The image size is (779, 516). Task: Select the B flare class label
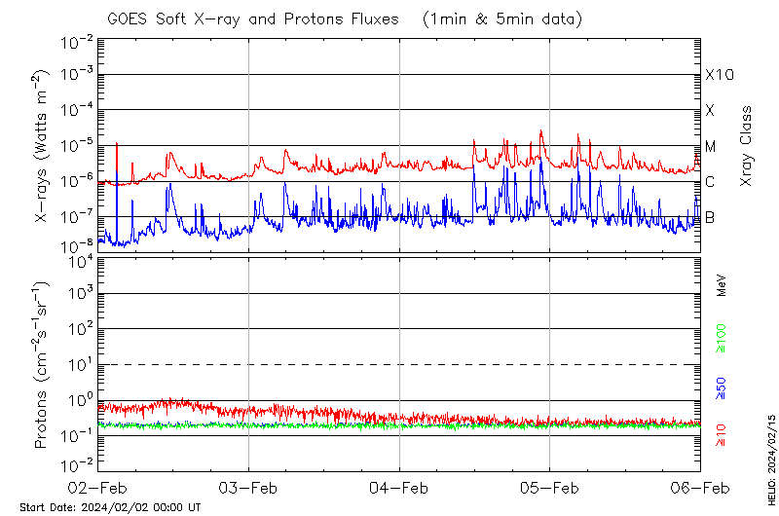[710, 217]
